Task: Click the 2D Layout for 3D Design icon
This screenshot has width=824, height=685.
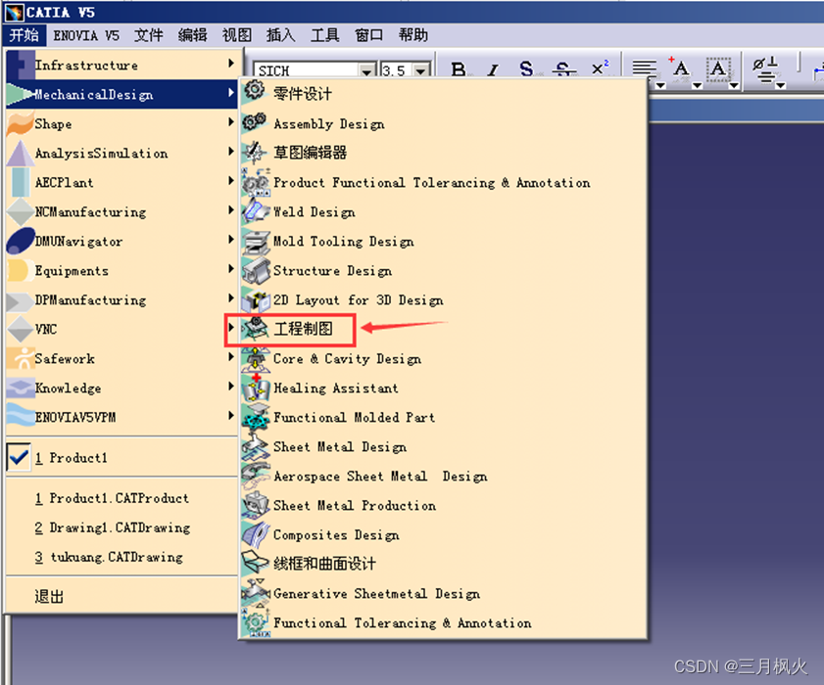Action: coord(256,299)
